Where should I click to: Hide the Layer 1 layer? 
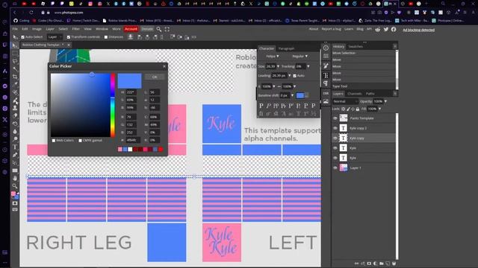tap(335, 167)
